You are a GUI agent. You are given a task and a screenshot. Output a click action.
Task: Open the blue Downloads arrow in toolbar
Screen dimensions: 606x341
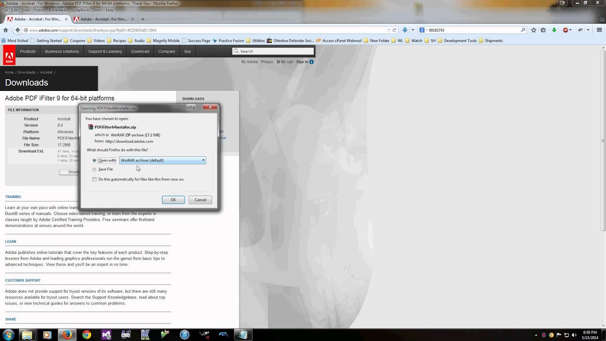coord(405,30)
